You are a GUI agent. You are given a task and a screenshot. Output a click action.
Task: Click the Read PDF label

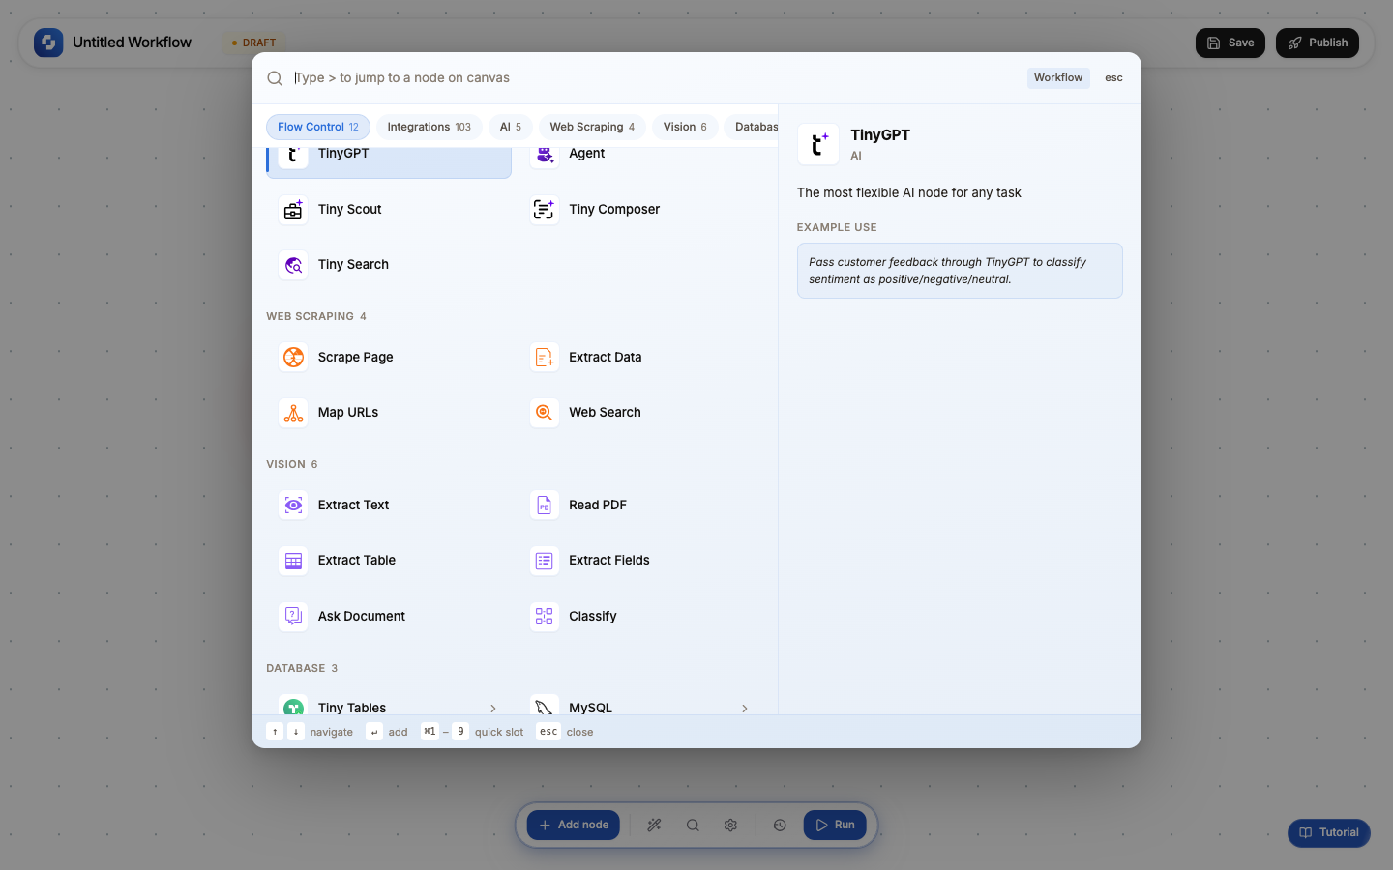pos(598,506)
